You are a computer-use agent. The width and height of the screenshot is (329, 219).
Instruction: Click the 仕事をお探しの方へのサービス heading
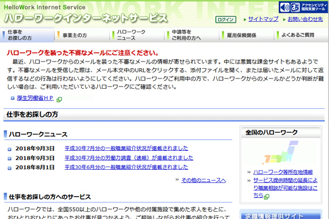pos(50,196)
